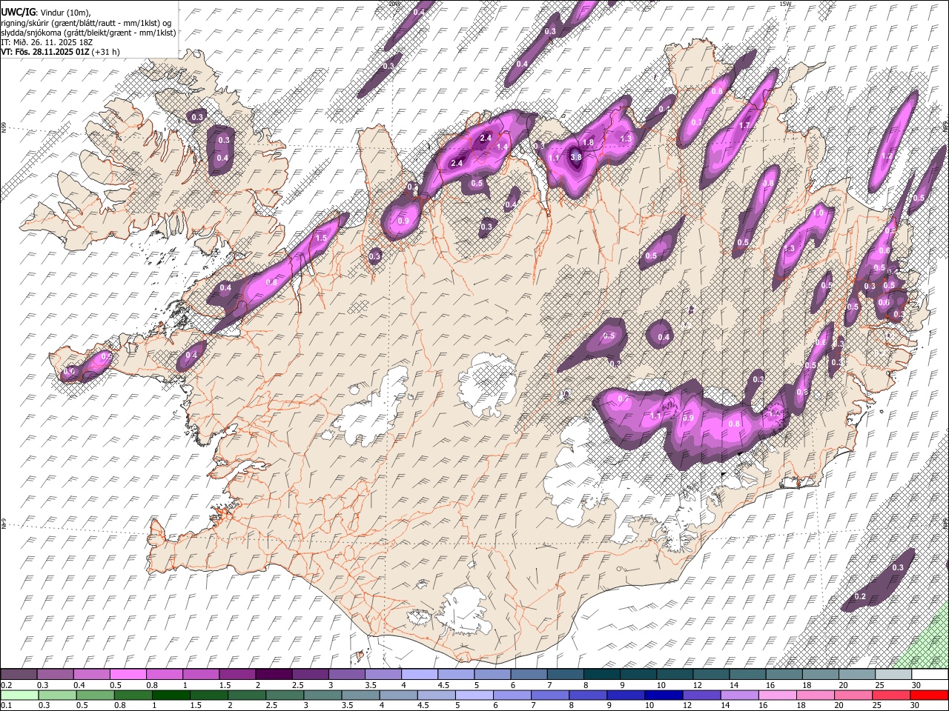Select the 1.2 value label over the eastern sea
The width and height of the screenshot is (949, 711).
tap(887, 156)
